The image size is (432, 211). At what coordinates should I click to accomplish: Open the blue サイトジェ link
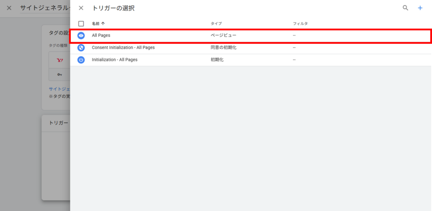pyautogui.click(x=59, y=89)
